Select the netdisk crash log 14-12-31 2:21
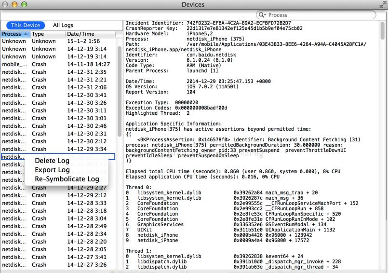The image size is (388, 273). [58, 80]
